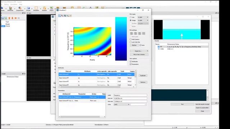Move object down with orange down arrow
The width and height of the screenshot is (230, 129).
click(13, 18)
